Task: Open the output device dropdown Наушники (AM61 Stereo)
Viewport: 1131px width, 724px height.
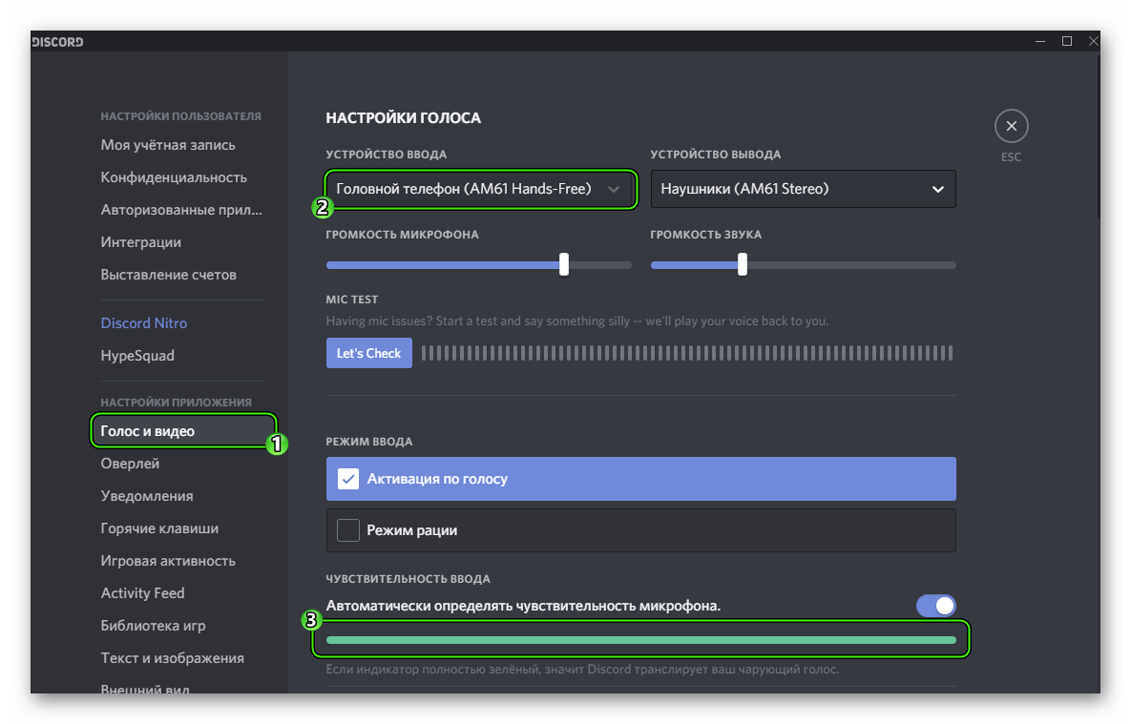Action: [803, 189]
